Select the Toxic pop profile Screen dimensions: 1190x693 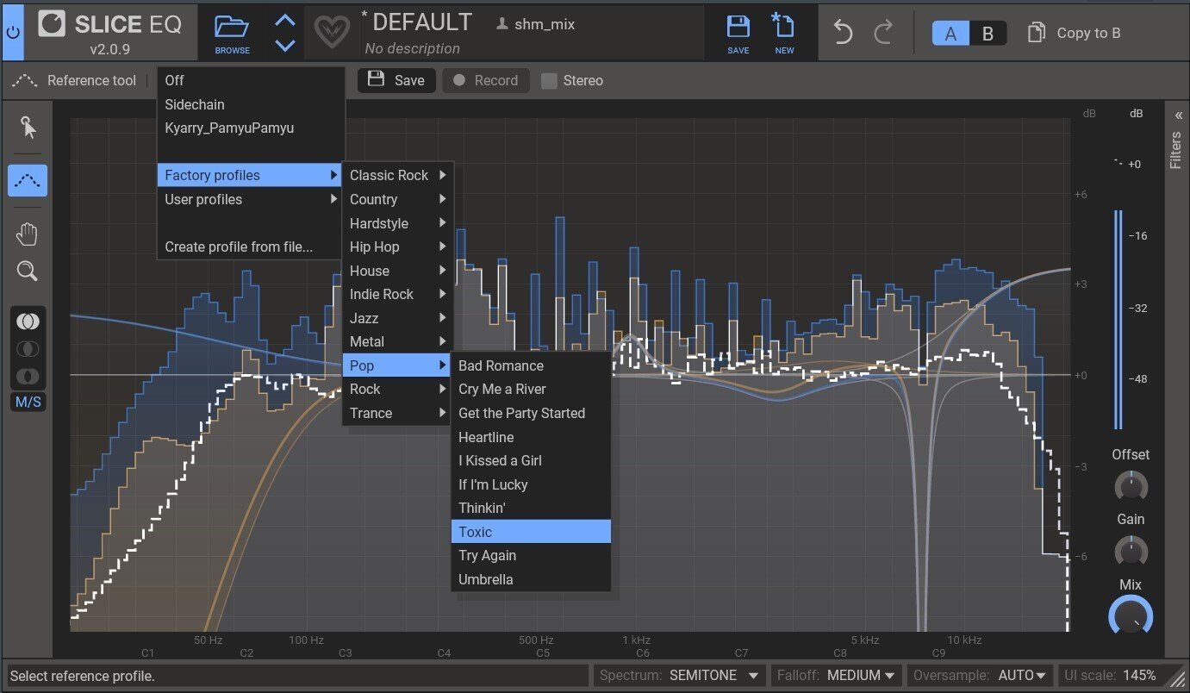tap(530, 532)
